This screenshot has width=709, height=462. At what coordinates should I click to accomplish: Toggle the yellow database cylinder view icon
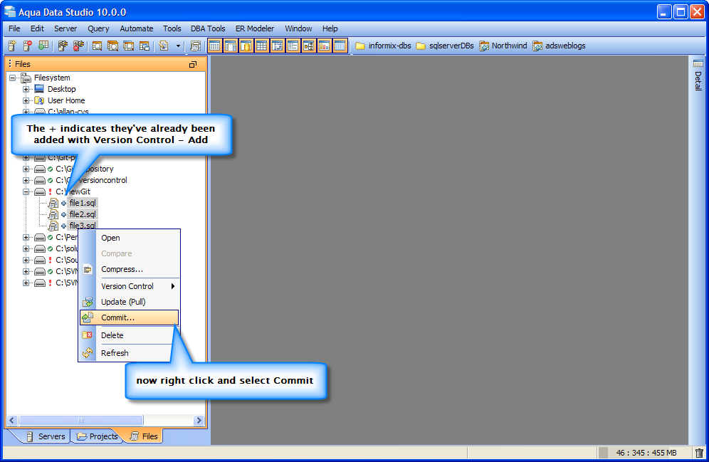coord(246,46)
